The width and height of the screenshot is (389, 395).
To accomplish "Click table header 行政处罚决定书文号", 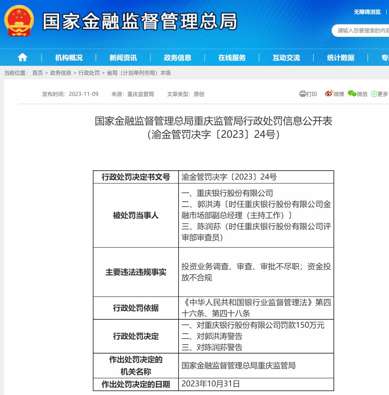I will (136, 177).
